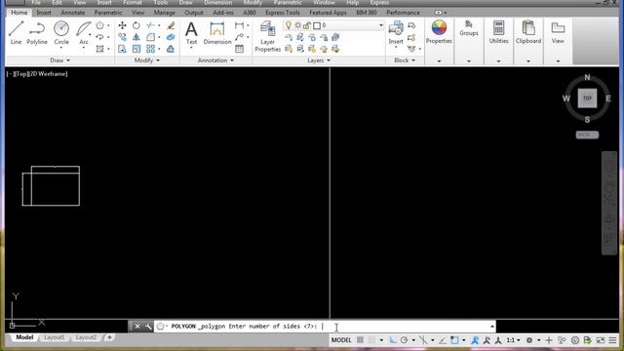Toggle 2D object snap in status bar
The image size is (624, 351).
[x=454, y=340]
